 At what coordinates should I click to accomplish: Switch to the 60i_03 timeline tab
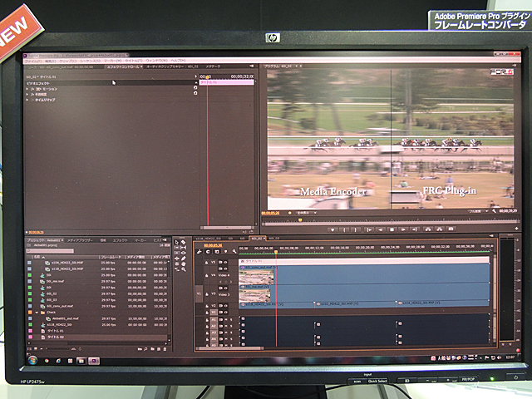273,239
